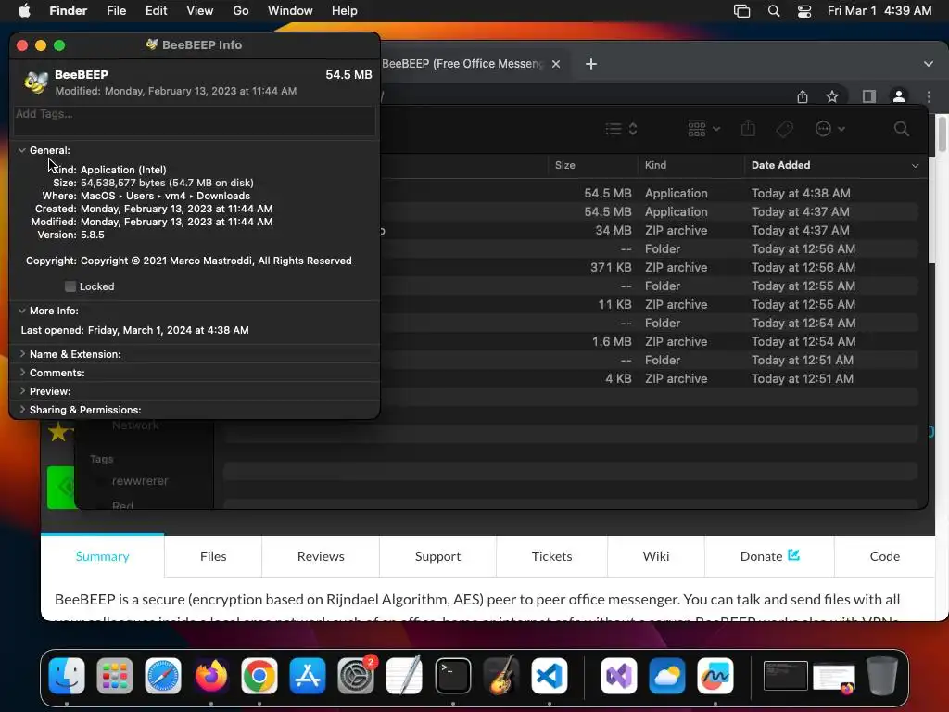The height and width of the screenshot is (712, 949).
Task: Close the BeeBEEP Chrome tab
Action: [556, 64]
